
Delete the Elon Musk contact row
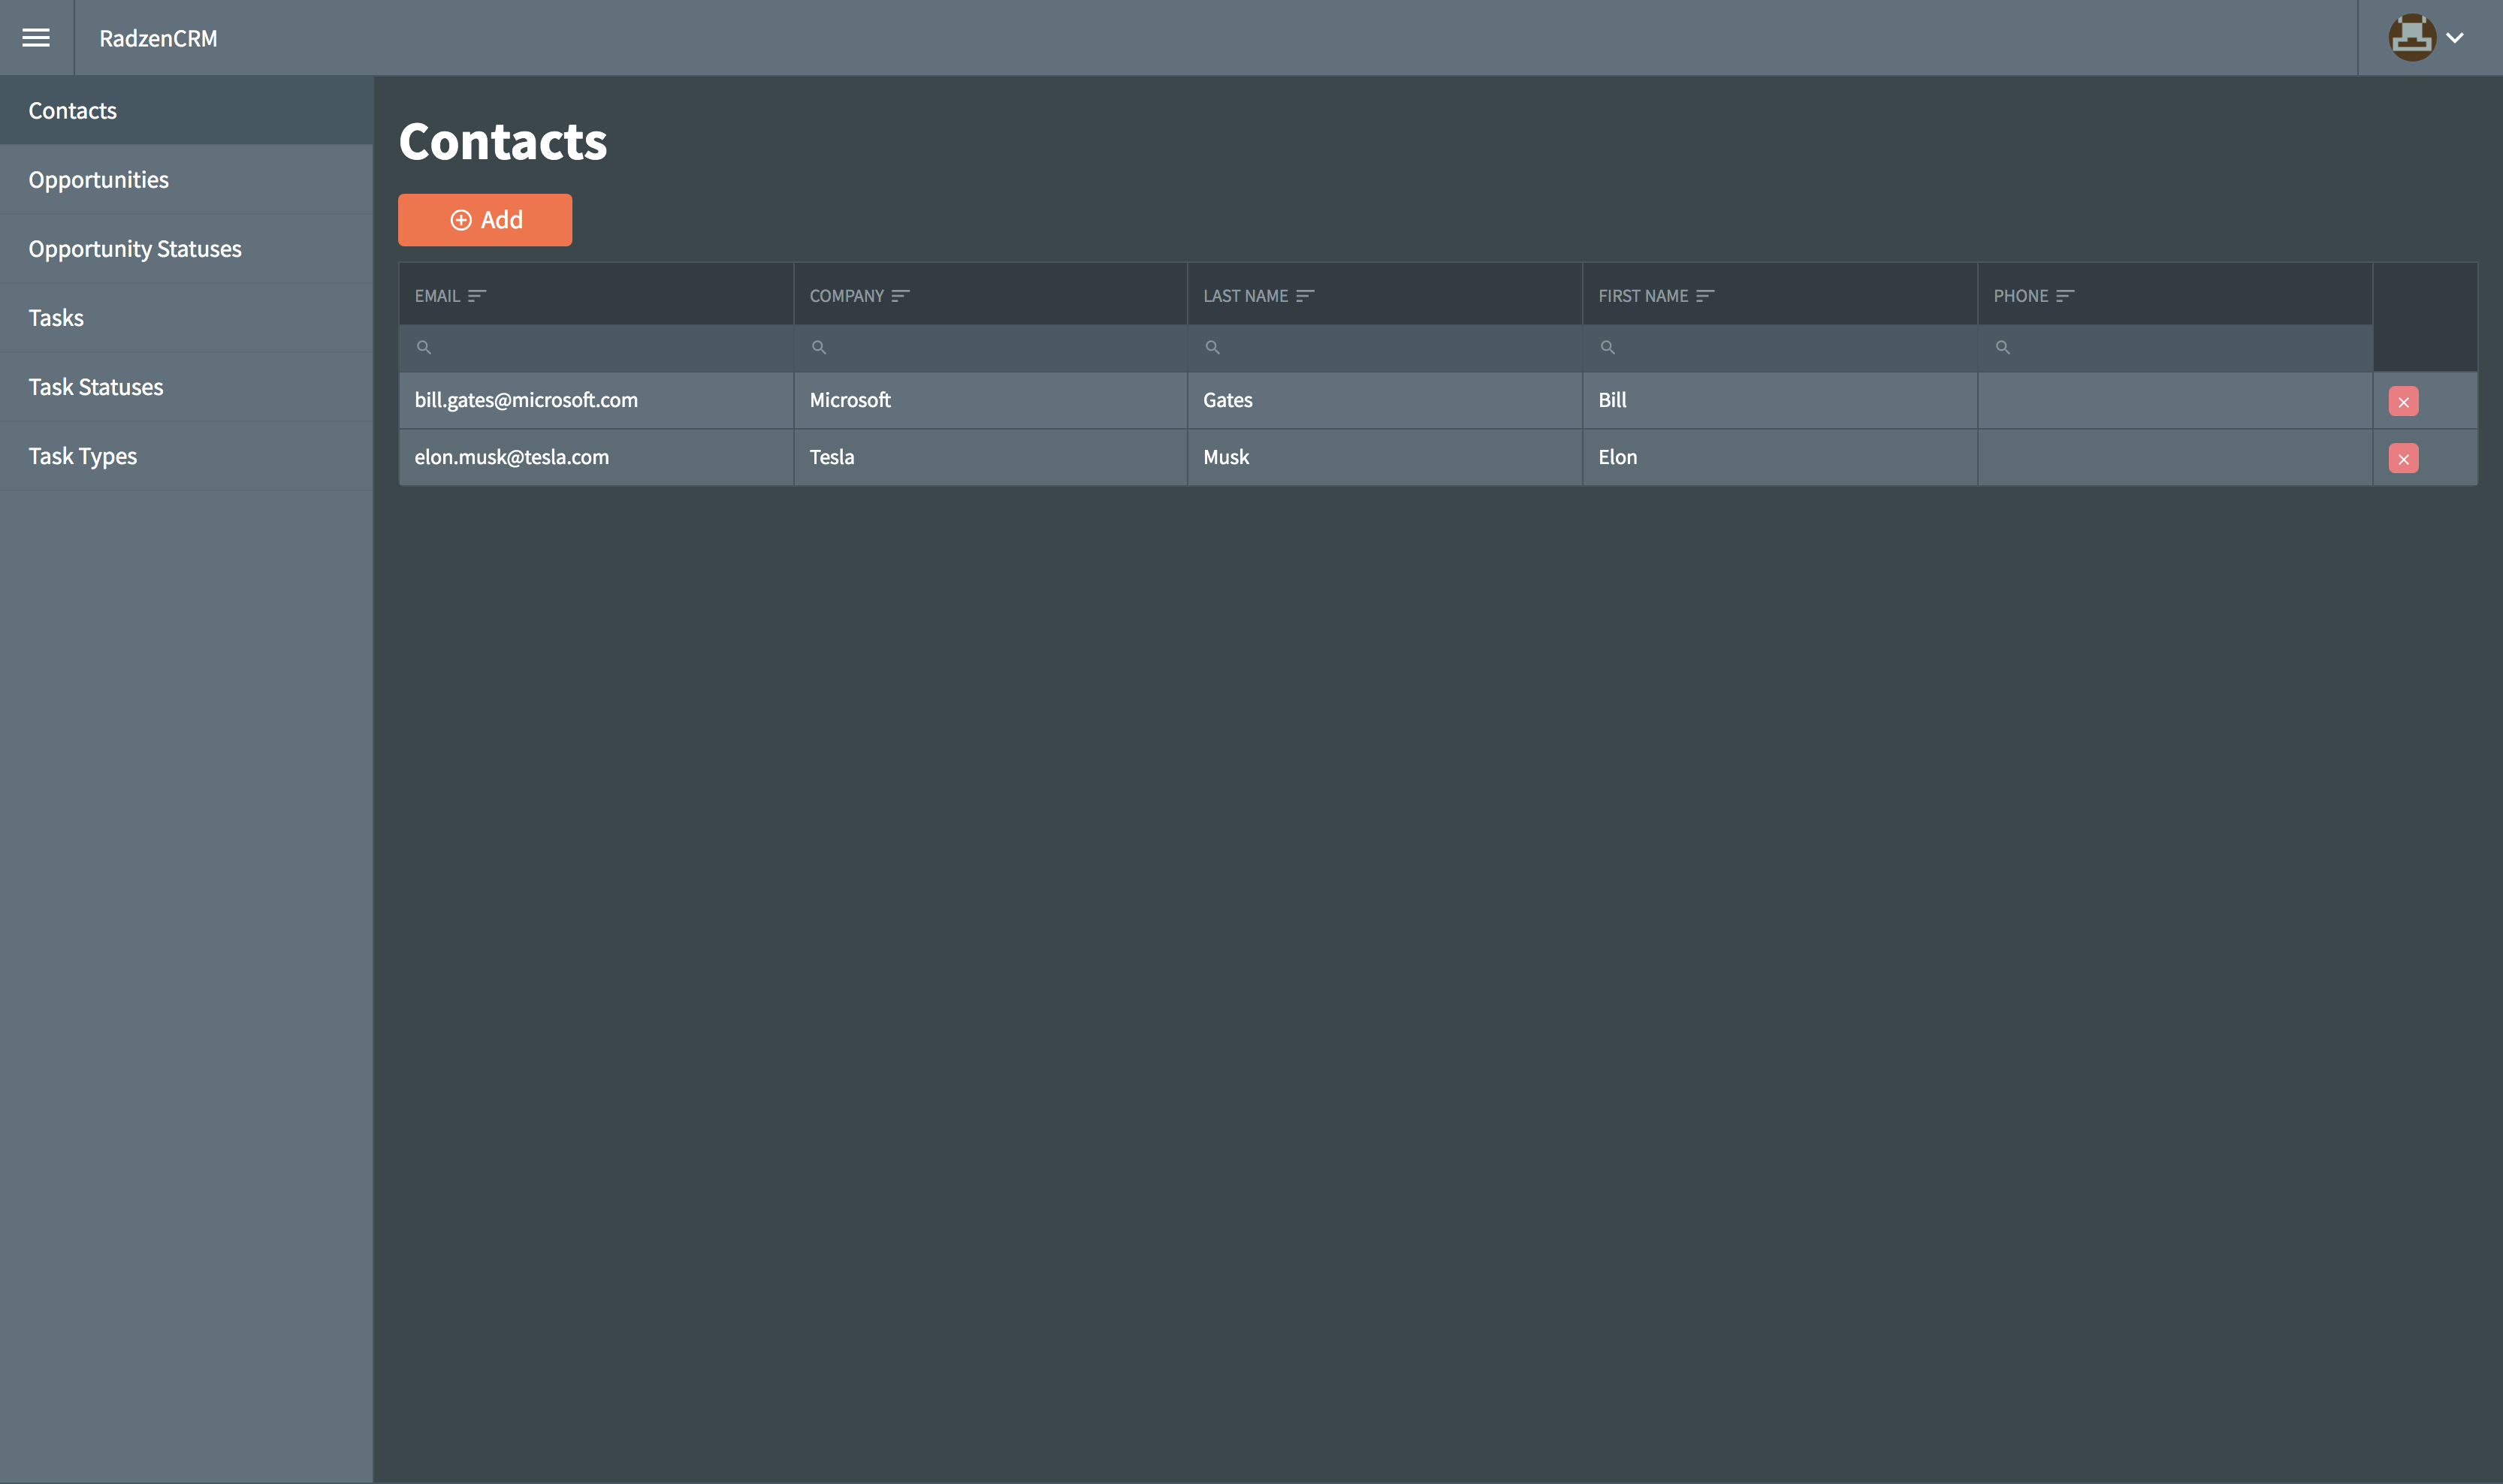click(x=2403, y=458)
